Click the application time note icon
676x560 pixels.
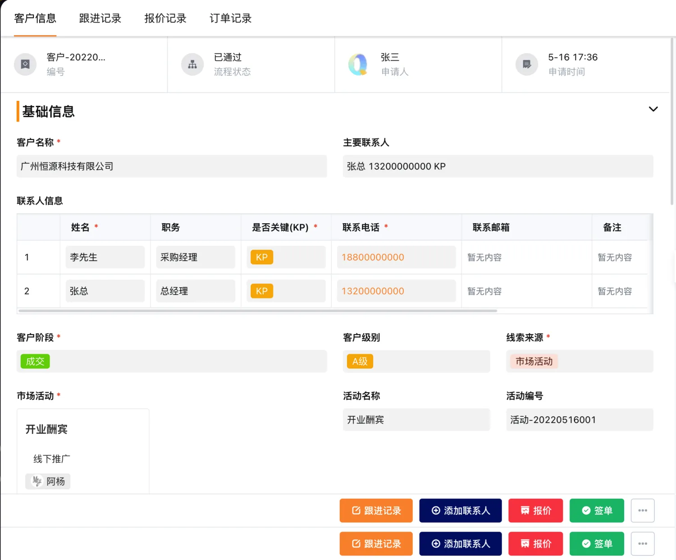coord(527,64)
